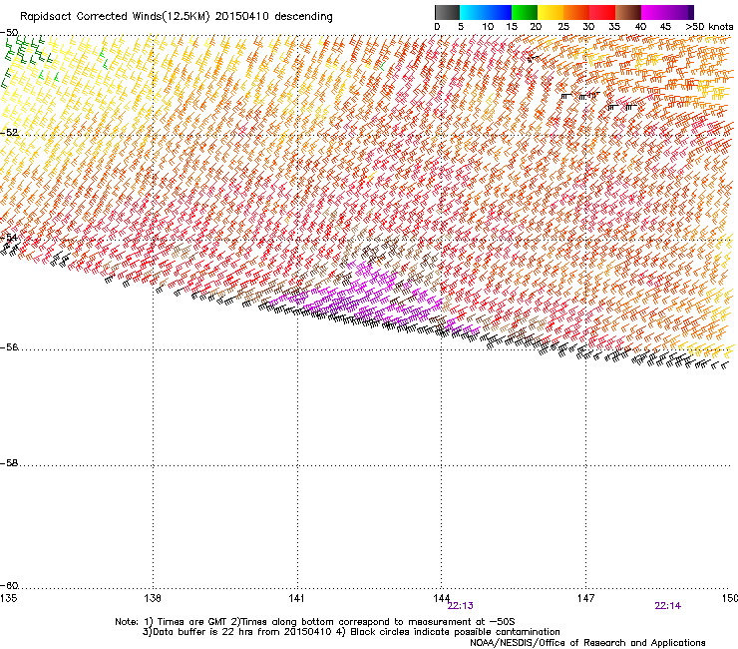738x649 pixels.
Task: Click the 'Data buffer is 22 hrs' note
Action: click(x=351, y=632)
